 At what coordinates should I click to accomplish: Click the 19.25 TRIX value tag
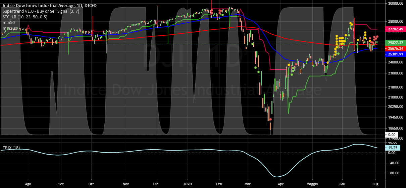[x=393, y=147]
